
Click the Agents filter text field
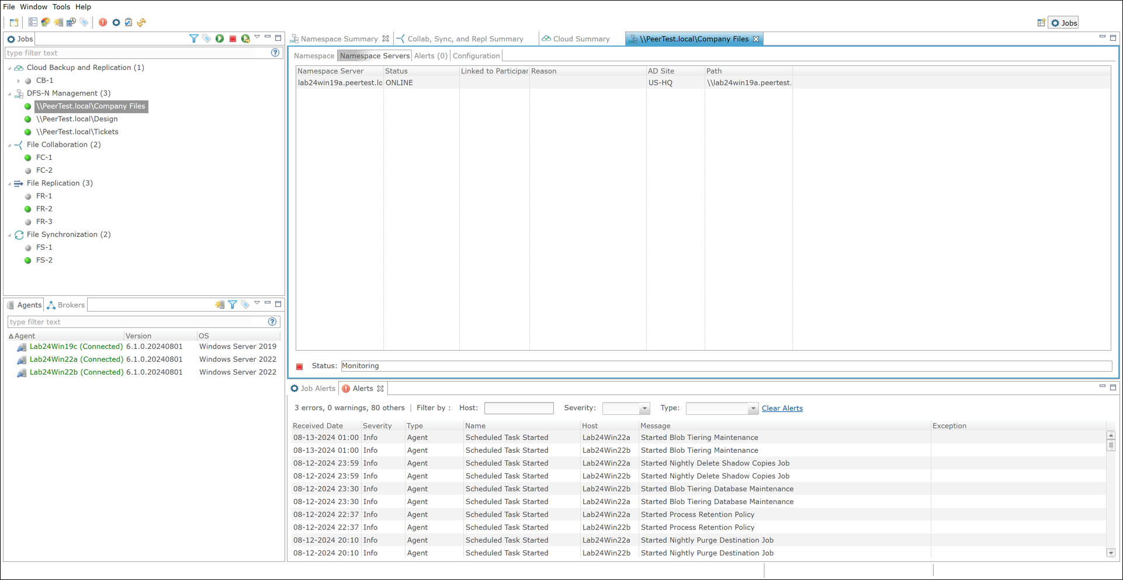point(138,322)
